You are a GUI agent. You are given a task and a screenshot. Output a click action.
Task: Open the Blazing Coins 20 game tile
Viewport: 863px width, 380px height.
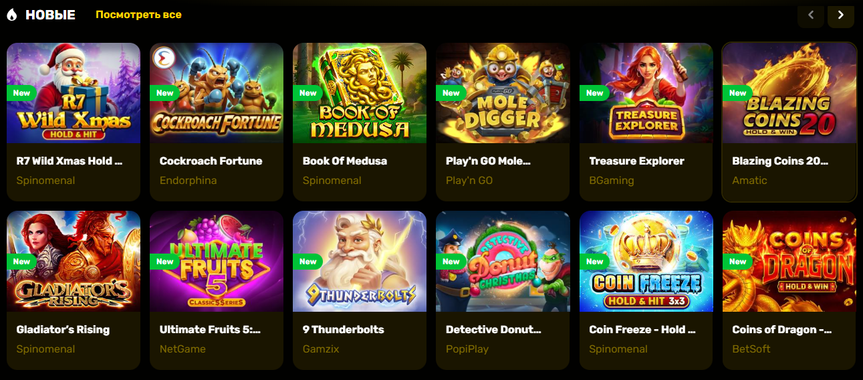click(789, 122)
